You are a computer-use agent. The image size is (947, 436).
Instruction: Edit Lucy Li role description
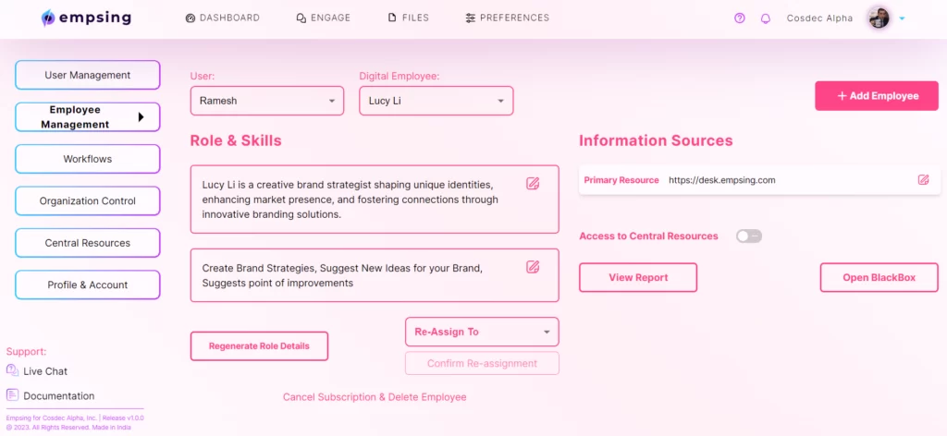532,183
